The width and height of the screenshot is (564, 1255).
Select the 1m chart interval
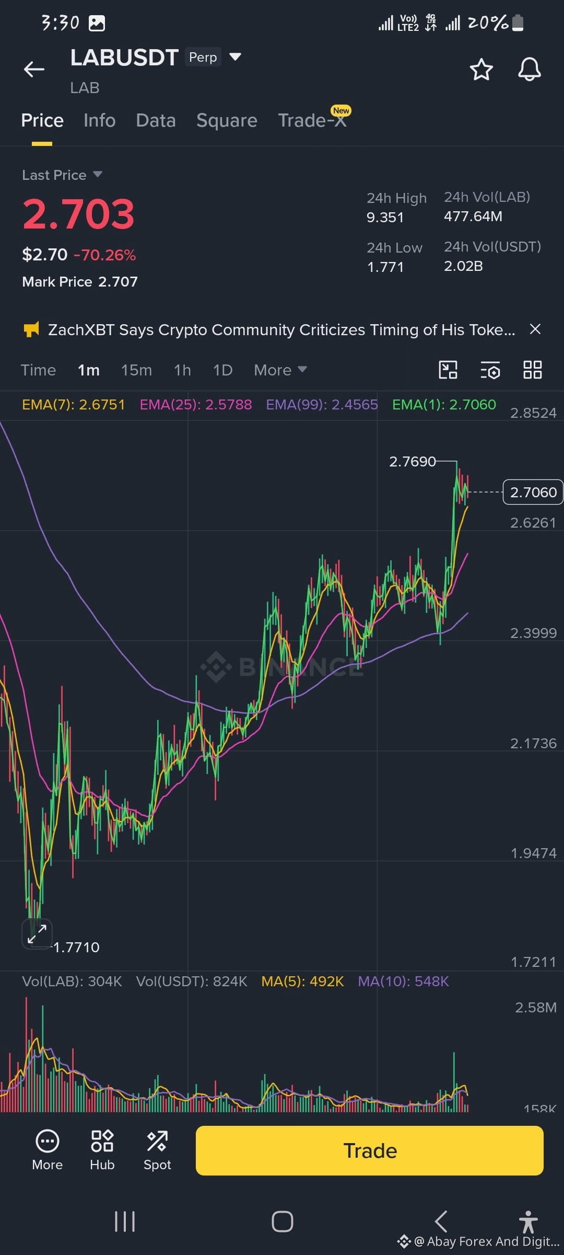(89, 370)
